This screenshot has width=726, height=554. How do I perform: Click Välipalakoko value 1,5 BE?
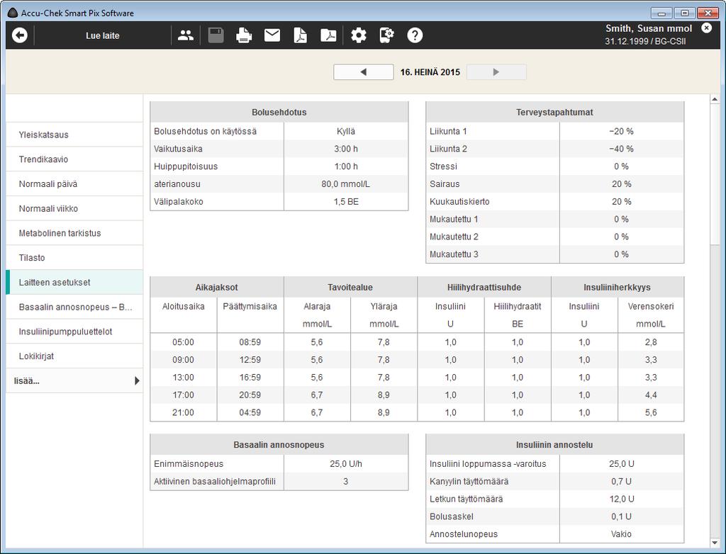coord(346,201)
